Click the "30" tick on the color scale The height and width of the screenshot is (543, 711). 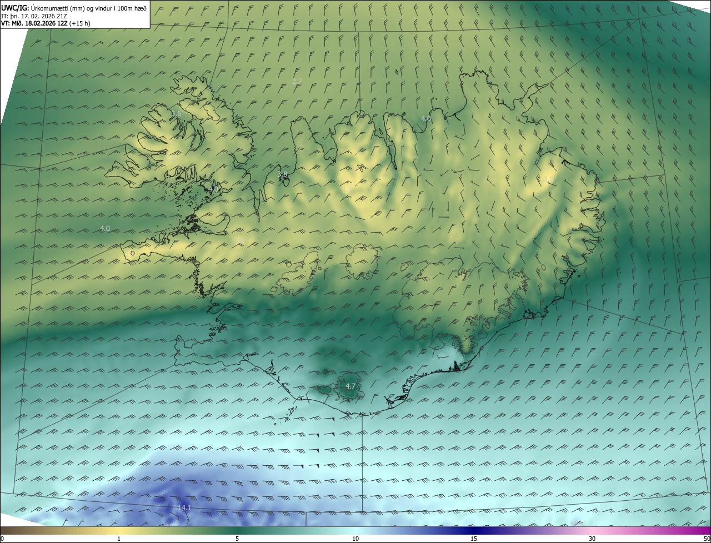point(592,539)
